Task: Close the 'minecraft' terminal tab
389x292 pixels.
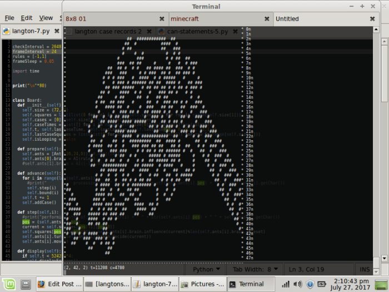Action: point(266,19)
